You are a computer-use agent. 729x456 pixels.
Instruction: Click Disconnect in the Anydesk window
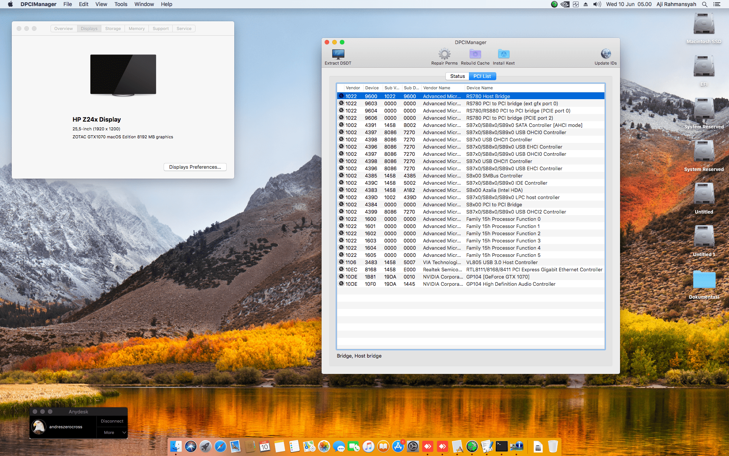tap(112, 421)
